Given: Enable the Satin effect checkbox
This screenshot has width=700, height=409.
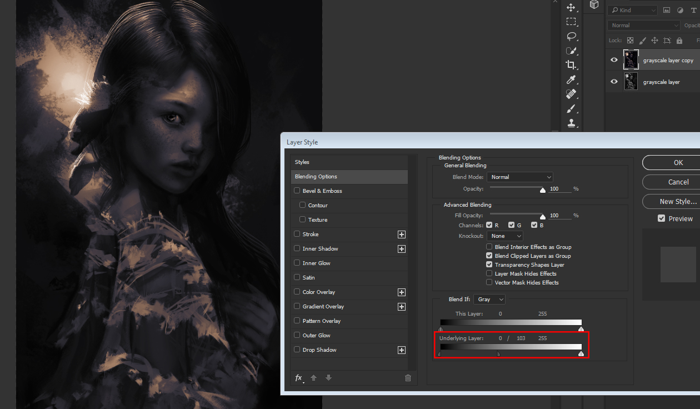Looking at the screenshot, I should tap(297, 277).
